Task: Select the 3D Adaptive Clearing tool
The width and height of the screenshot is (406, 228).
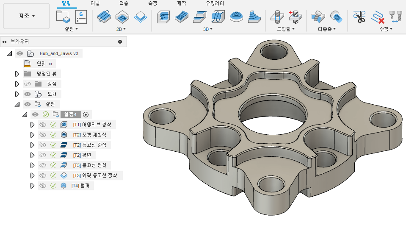Action: click(x=164, y=17)
